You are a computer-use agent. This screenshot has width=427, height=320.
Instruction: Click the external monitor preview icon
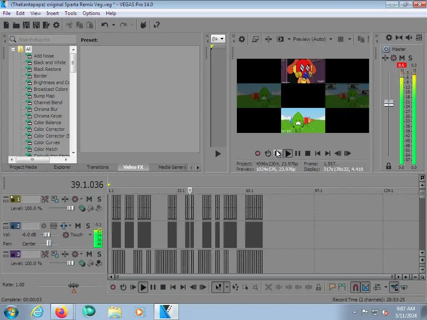tap(255, 39)
